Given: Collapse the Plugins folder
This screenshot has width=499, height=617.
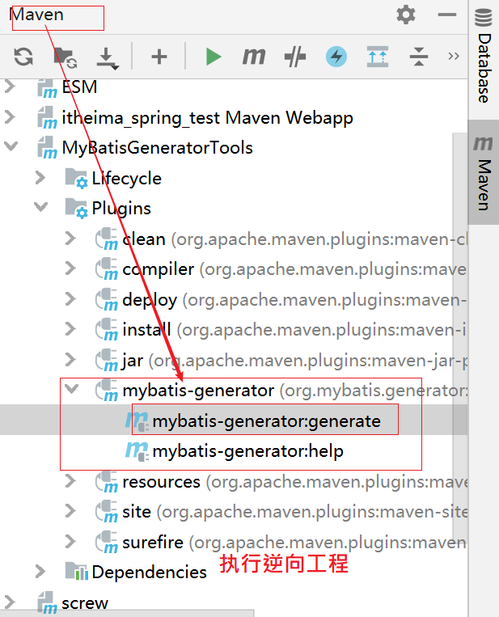Looking at the screenshot, I should pyautogui.click(x=41, y=207).
